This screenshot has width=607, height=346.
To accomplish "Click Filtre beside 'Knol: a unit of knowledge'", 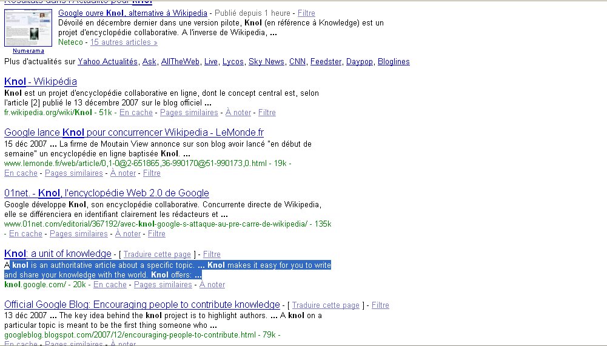I will pyautogui.click(x=212, y=255).
